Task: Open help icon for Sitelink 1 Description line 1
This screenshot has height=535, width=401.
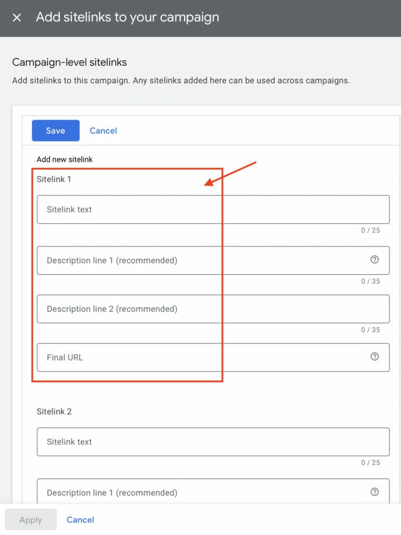Action: click(x=374, y=260)
